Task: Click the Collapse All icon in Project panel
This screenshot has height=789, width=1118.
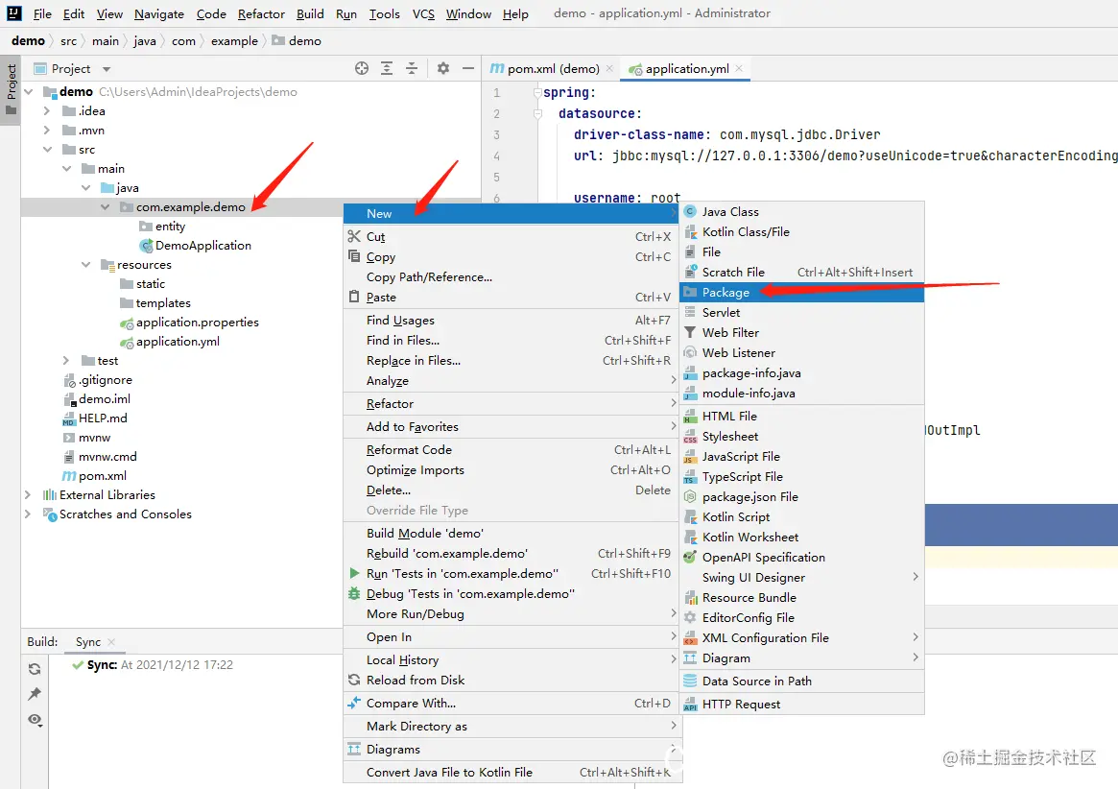Action: point(412,68)
